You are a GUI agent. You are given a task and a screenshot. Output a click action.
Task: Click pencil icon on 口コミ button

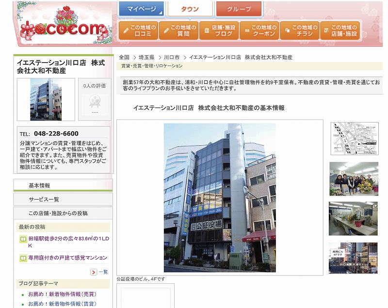point(126,31)
